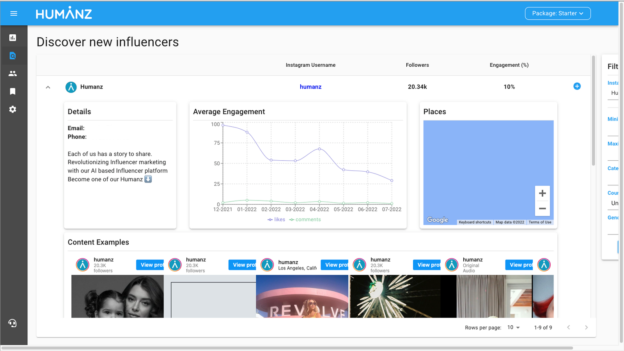Open the settings gear sidebar icon
This screenshot has width=624, height=351.
[13, 109]
